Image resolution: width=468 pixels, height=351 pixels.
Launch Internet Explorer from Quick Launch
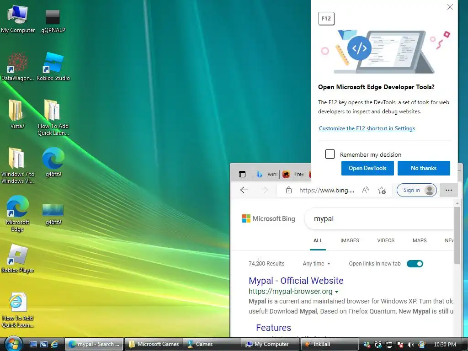54,345
